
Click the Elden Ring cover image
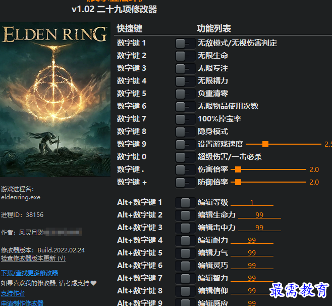[55, 100]
